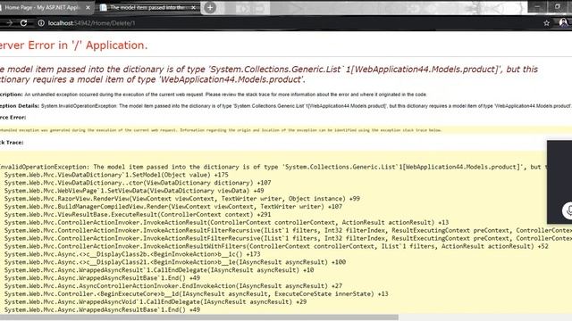Image resolution: width=572 pixels, height=321 pixels.
Task: Click the 'Server Error in '/' Application.' heading
Action: click(x=73, y=45)
